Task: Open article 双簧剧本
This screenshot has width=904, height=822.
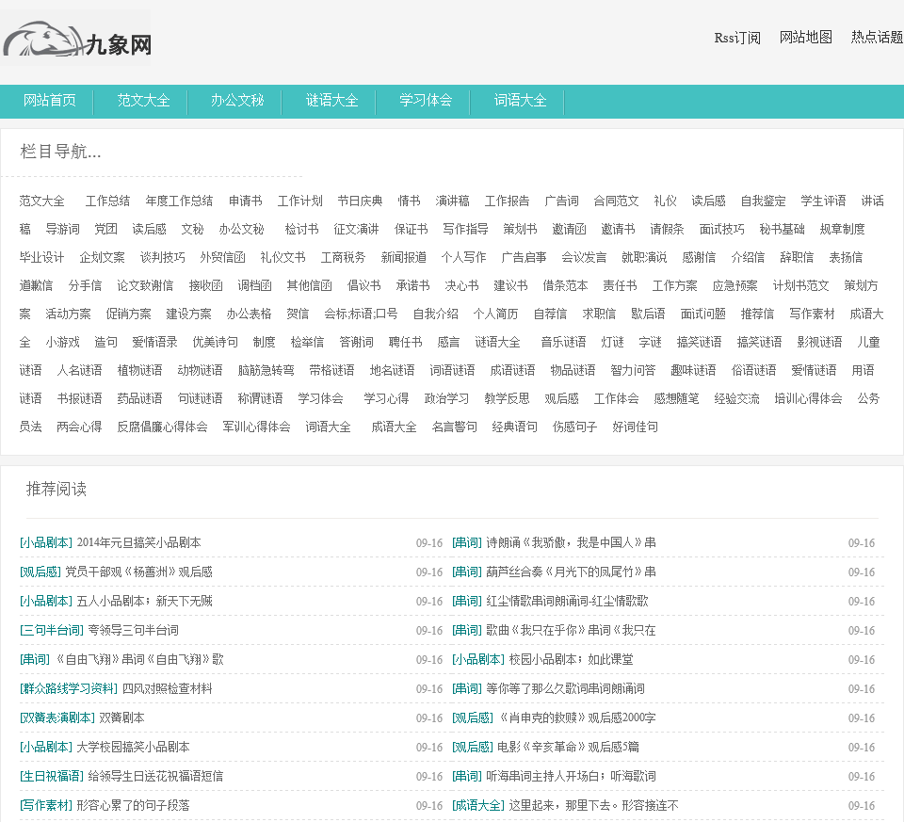Action: (121, 717)
